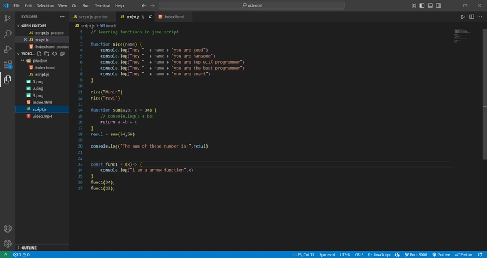Toggle the primary side bar
Image resolution: width=487 pixels, height=258 pixels.
click(x=422, y=5)
